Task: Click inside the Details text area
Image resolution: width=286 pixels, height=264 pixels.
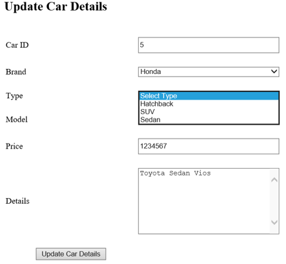Action: pos(204,201)
